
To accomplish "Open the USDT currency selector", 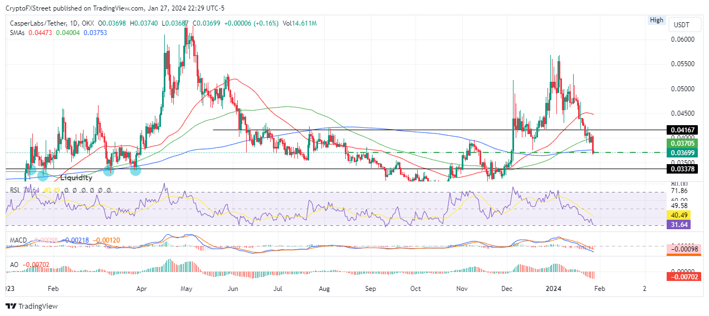I will (682, 25).
